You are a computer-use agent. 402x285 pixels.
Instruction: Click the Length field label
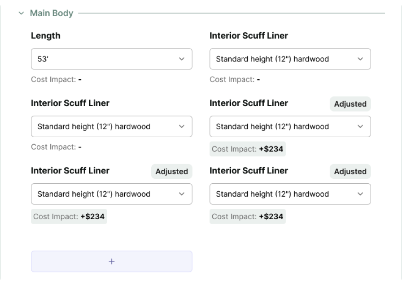46,36
